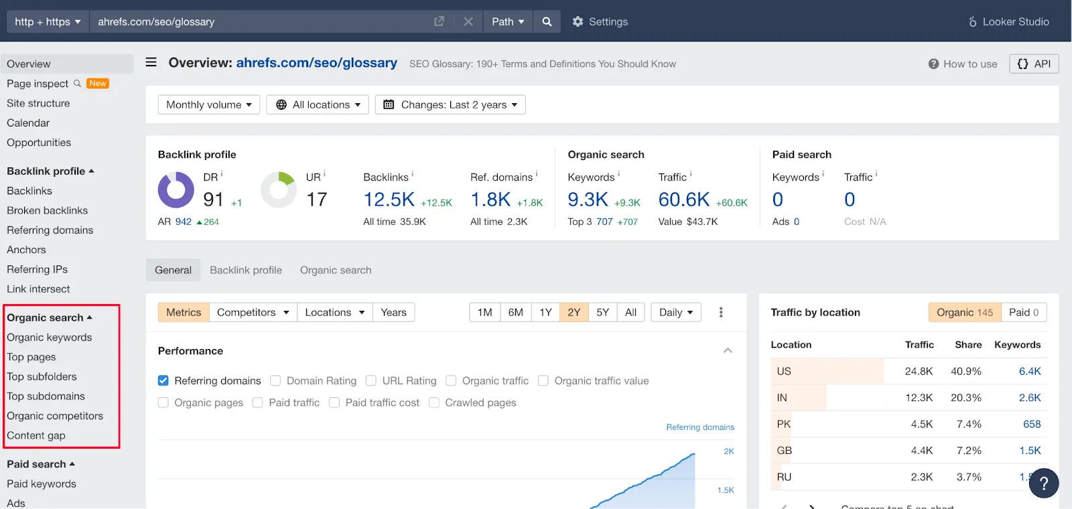Image resolution: width=1072 pixels, height=509 pixels.
Task: Enable the Organic traffic checkbox
Action: pyautogui.click(x=451, y=380)
